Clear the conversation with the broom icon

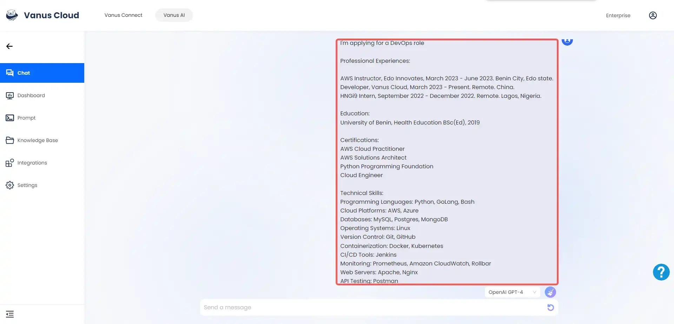550,292
